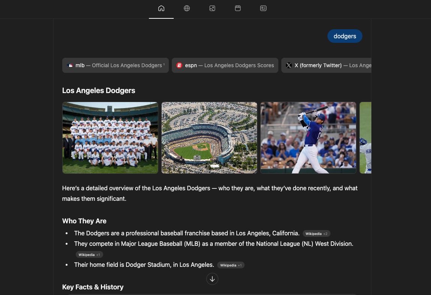
Task: Click the ESPN logo icon
Action: click(x=179, y=65)
